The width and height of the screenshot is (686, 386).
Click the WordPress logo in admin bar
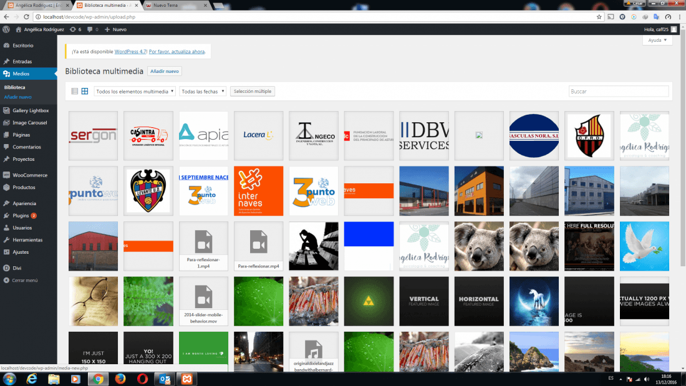[6, 29]
